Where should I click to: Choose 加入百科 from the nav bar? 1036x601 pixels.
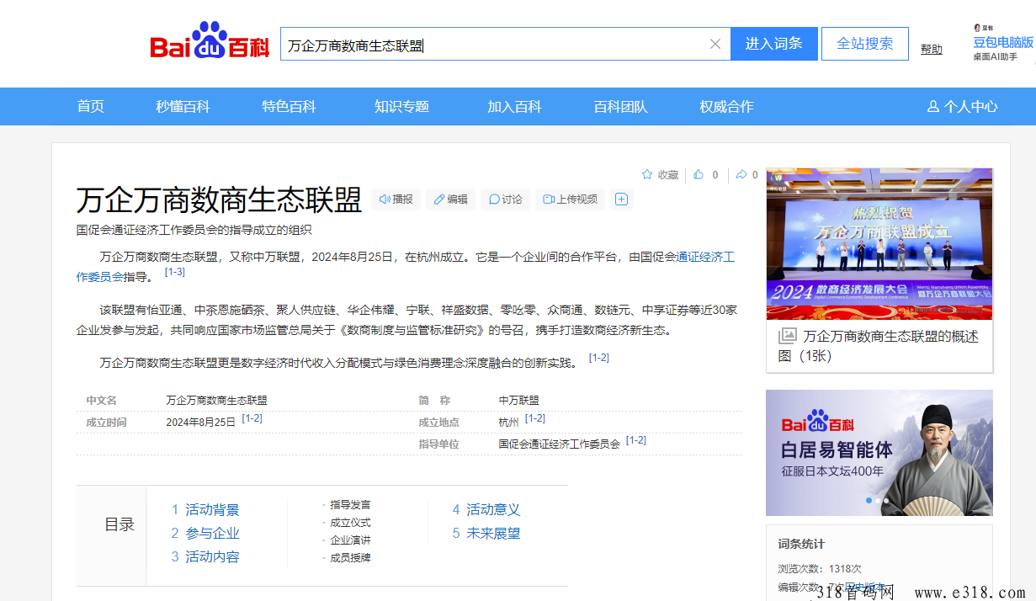pyautogui.click(x=514, y=107)
